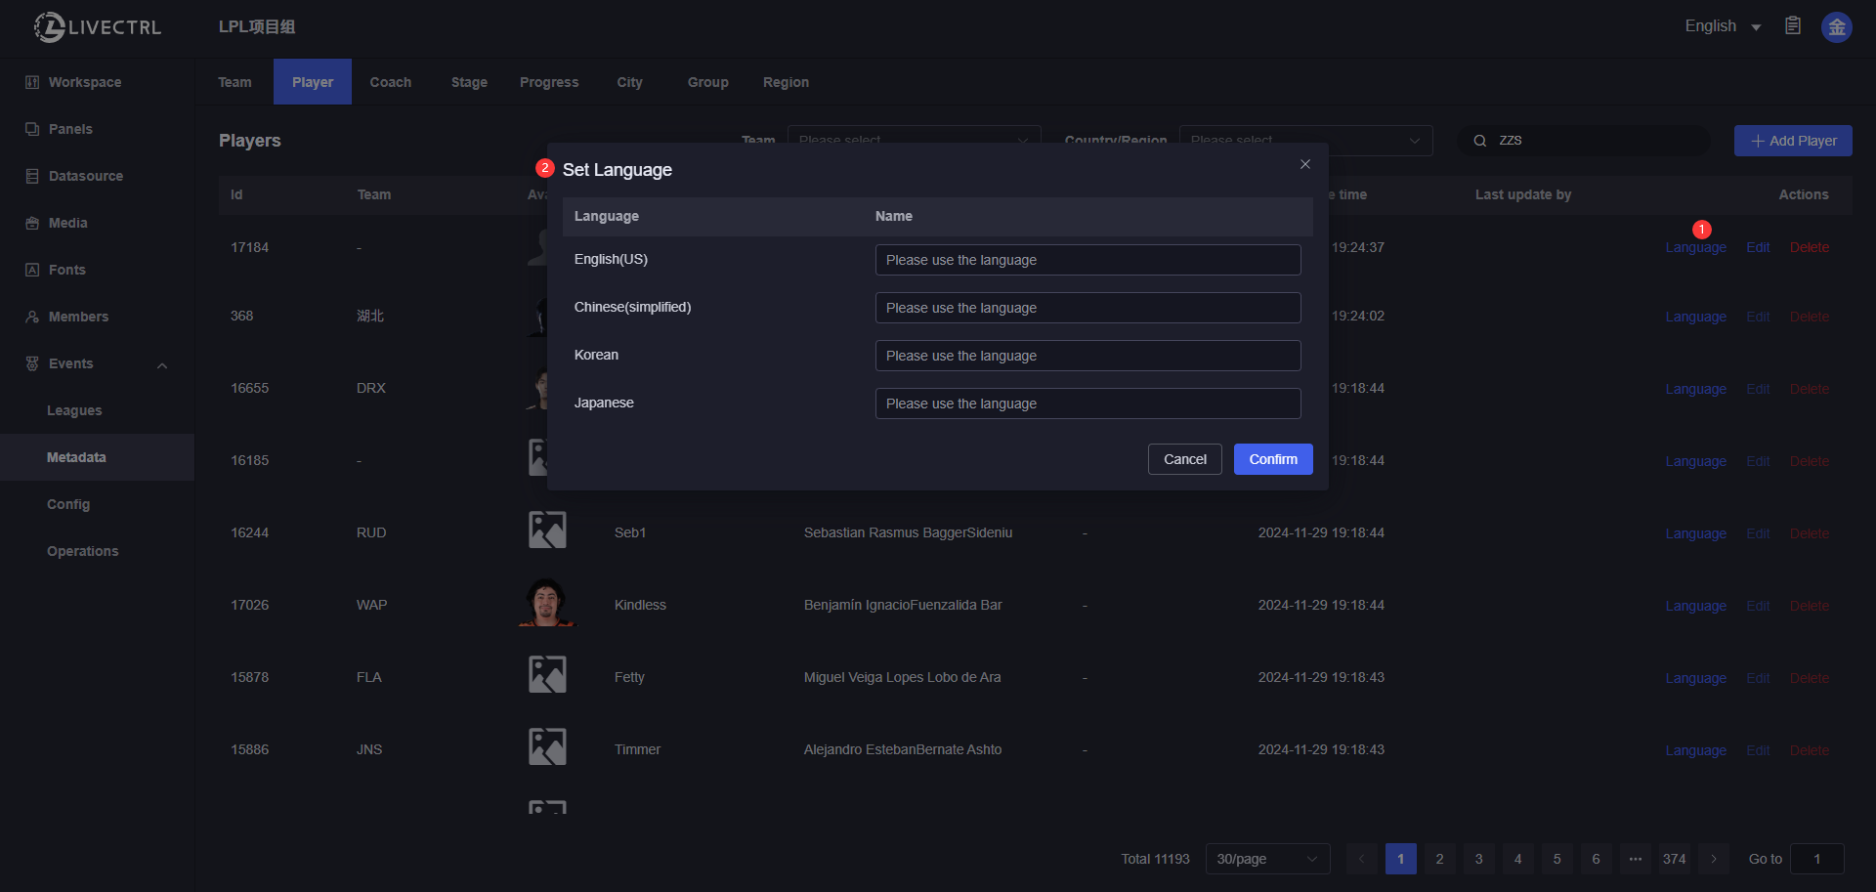The width and height of the screenshot is (1876, 892).
Task: Collapse the Events menu section
Action: coord(162,364)
